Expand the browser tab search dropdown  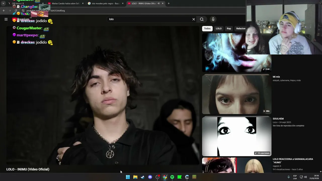(3, 4)
